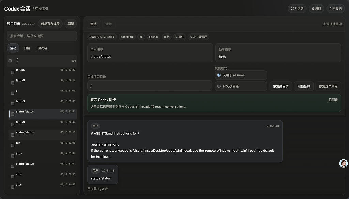
Task: Open the 0 归档 counter pill
Action: [316, 8]
